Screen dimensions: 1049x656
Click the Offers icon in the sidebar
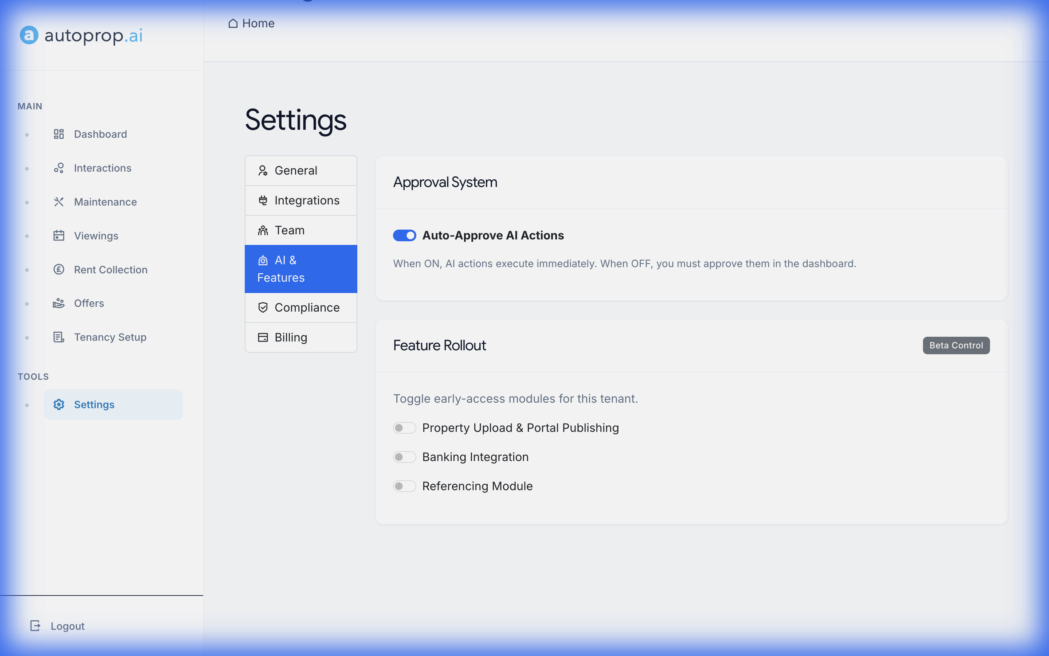click(59, 303)
